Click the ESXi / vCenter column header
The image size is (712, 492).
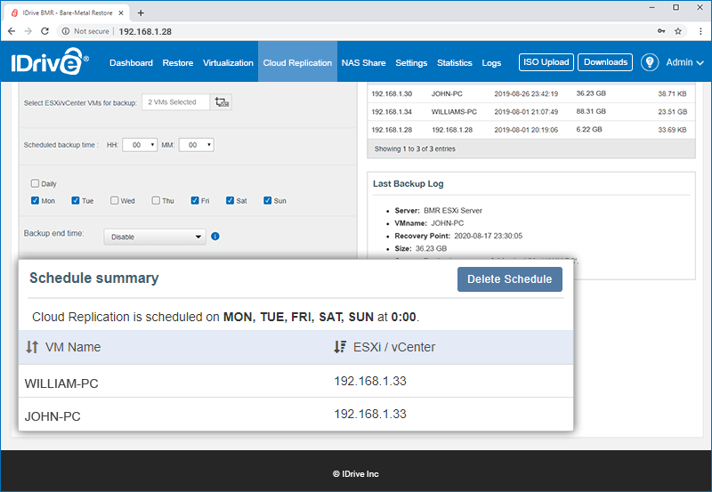(394, 347)
